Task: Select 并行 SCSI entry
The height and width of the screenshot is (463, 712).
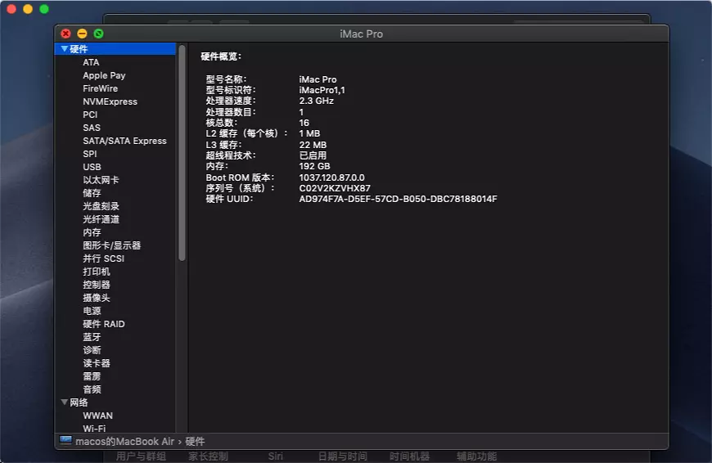Action: coord(104,258)
